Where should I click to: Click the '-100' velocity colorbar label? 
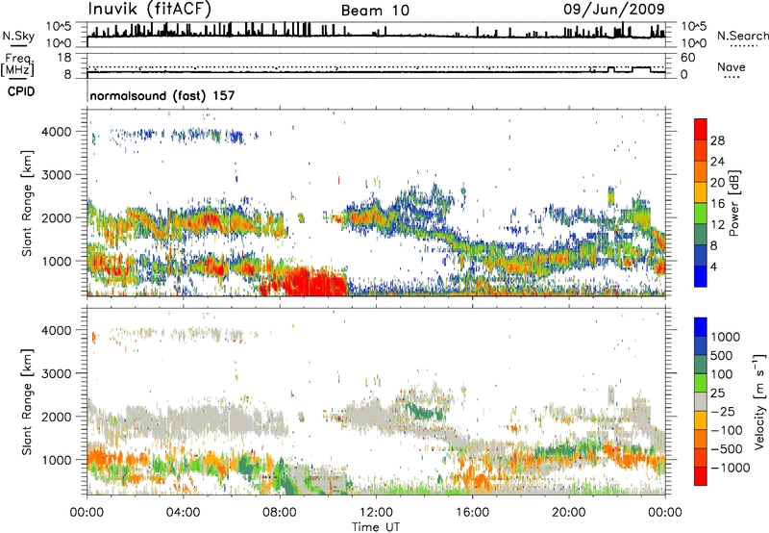pyautogui.click(x=728, y=430)
